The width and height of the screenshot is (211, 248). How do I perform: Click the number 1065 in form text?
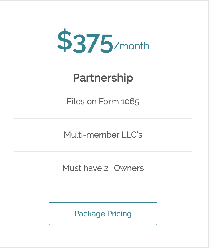(130, 102)
